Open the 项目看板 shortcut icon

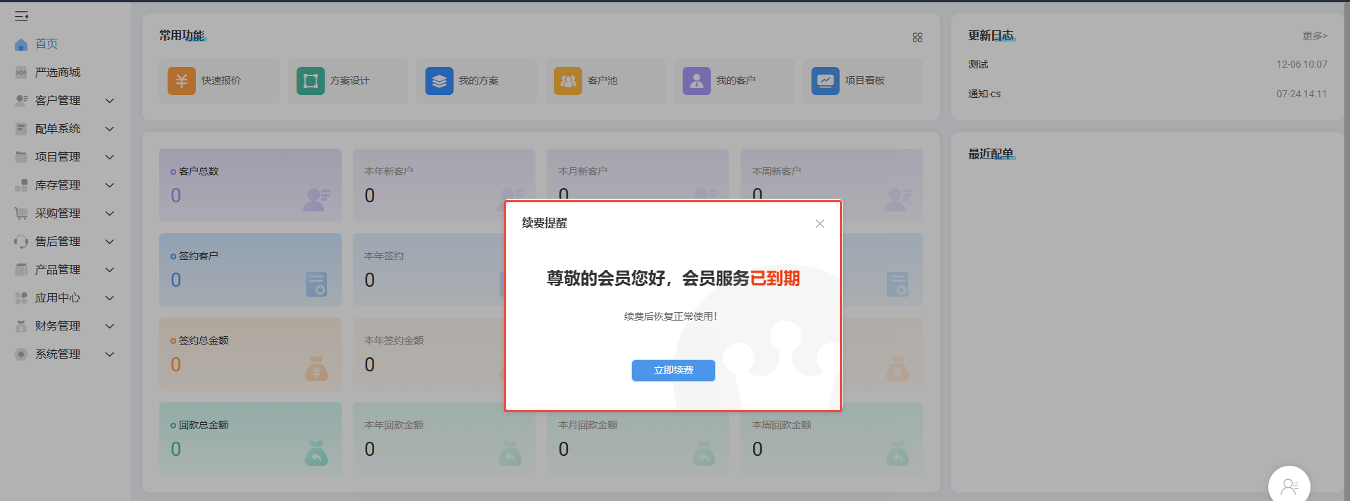(x=826, y=81)
